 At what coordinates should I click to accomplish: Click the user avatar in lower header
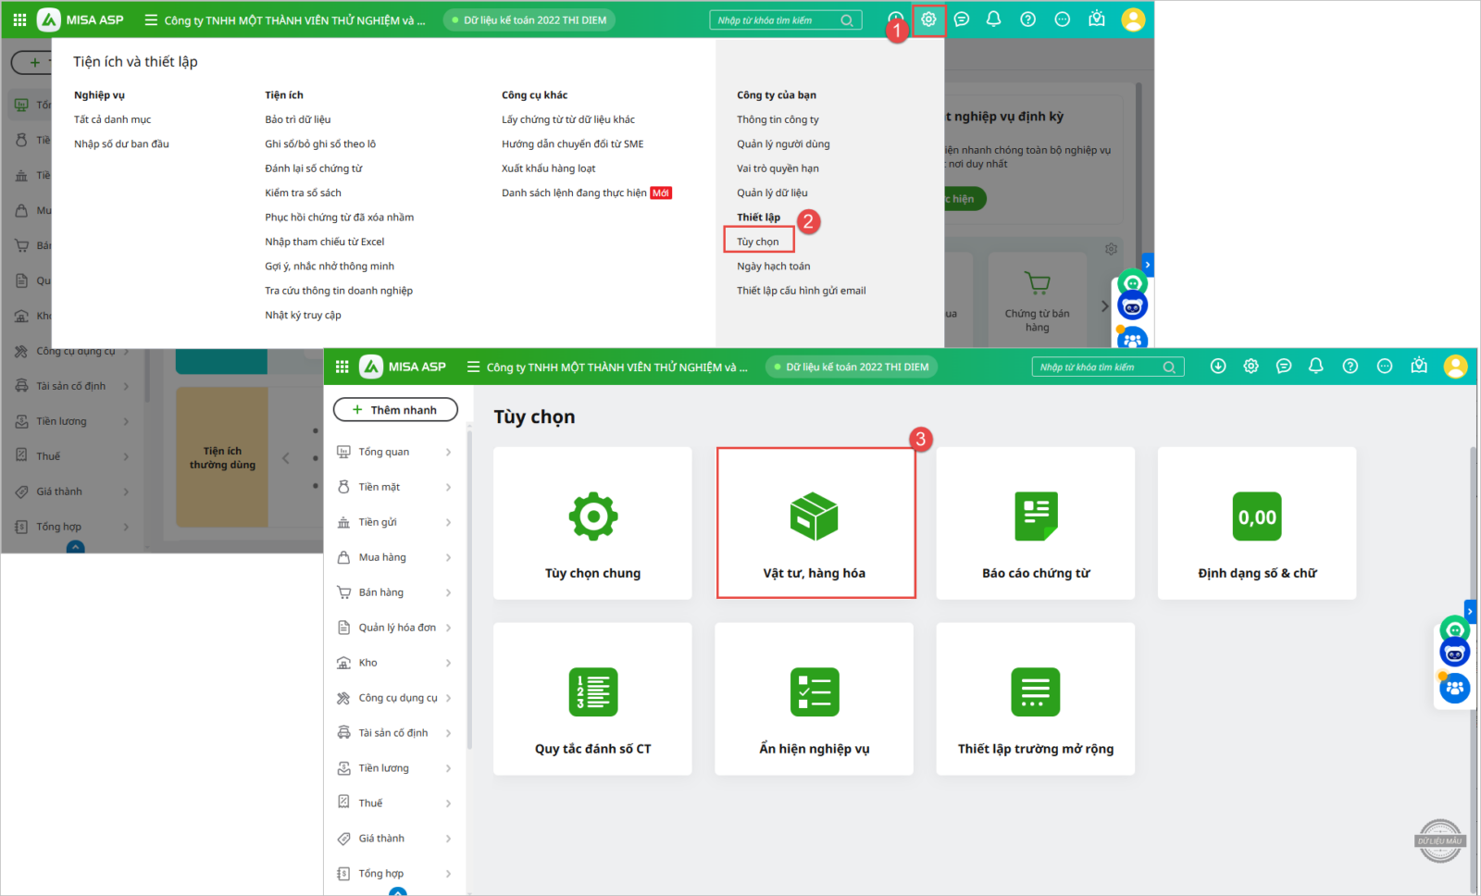(x=1455, y=367)
